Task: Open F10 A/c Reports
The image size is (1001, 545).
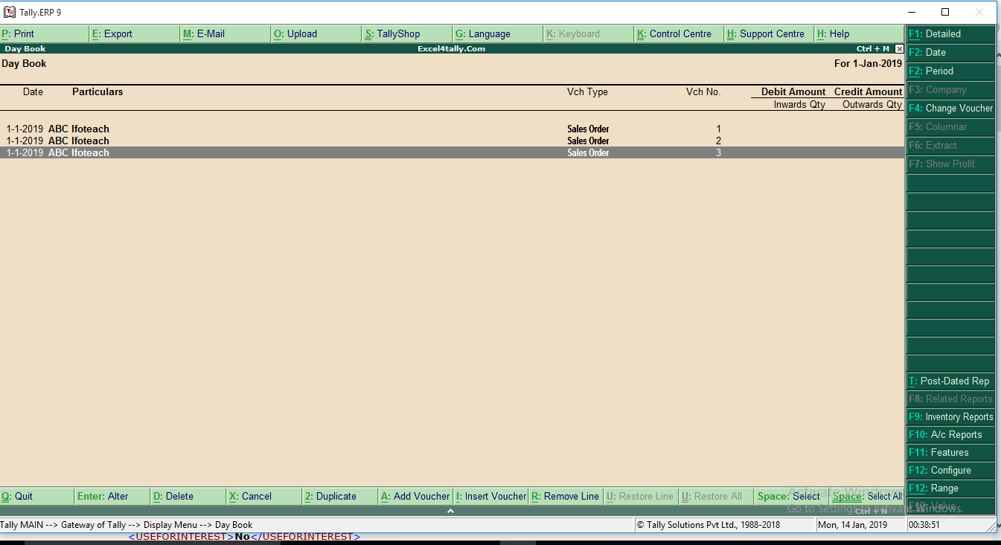Action: 950,435
